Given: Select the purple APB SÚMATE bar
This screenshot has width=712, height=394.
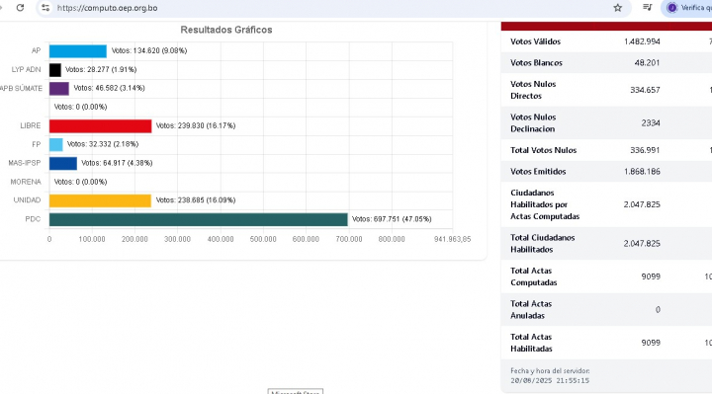Looking at the screenshot, I should [x=59, y=89].
